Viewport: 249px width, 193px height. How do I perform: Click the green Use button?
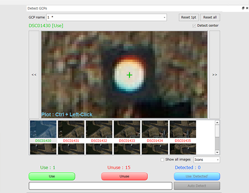(52, 176)
